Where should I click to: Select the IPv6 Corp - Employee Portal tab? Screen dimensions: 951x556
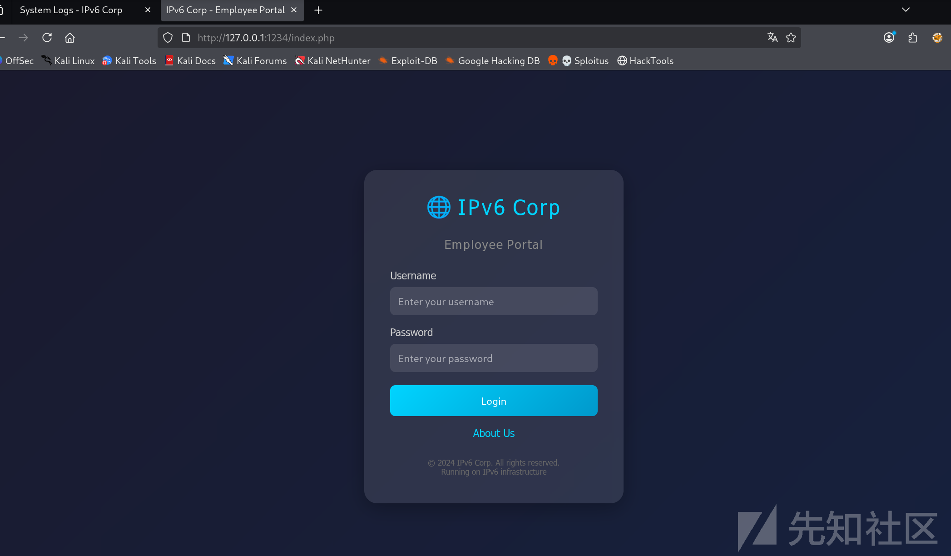(x=225, y=10)
